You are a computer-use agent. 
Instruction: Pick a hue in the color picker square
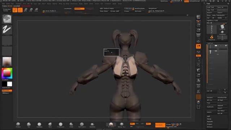tap(7, 73)
